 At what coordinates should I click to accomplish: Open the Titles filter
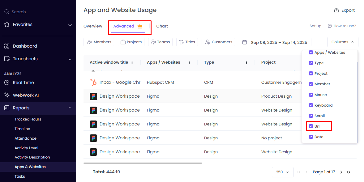click(187, 42)
